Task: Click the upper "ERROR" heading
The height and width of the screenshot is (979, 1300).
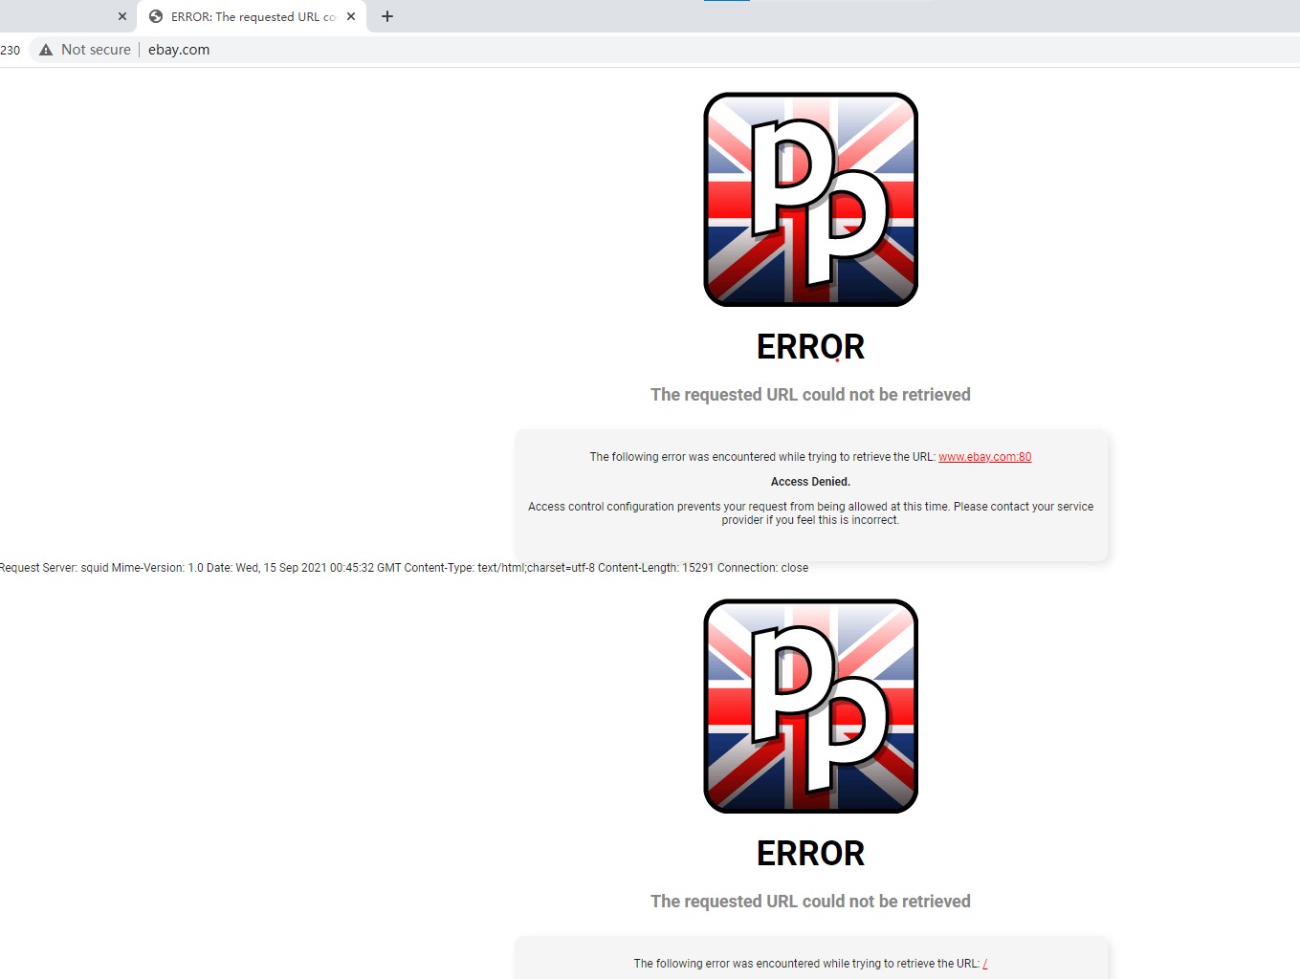Action: tap(810, 347)
